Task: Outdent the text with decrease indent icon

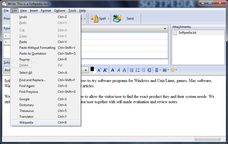Action: 143,70
